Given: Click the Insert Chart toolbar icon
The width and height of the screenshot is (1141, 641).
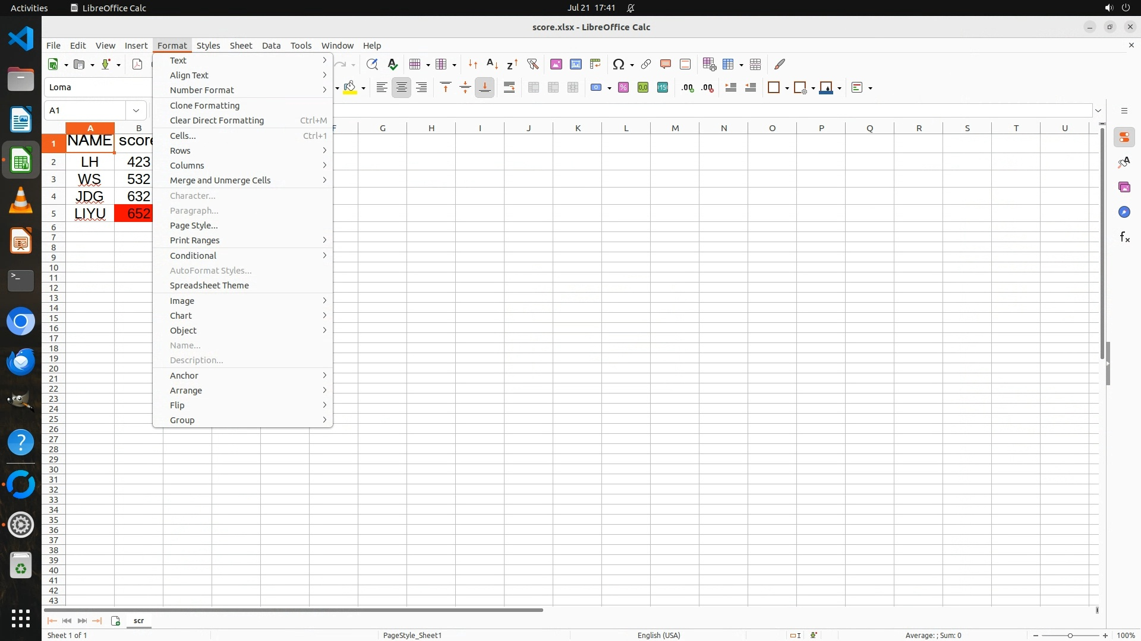Looking at the screenshot, I should [575, 64].
